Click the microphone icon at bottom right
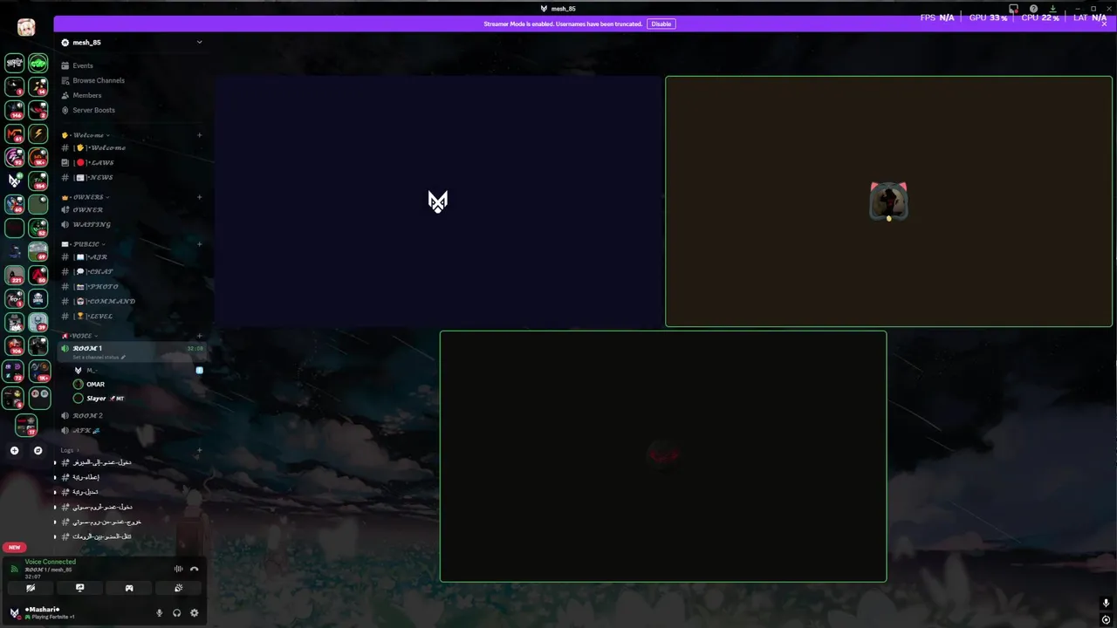The height and width of the screenshot is (628, 1117). [x=1106, y=604]
